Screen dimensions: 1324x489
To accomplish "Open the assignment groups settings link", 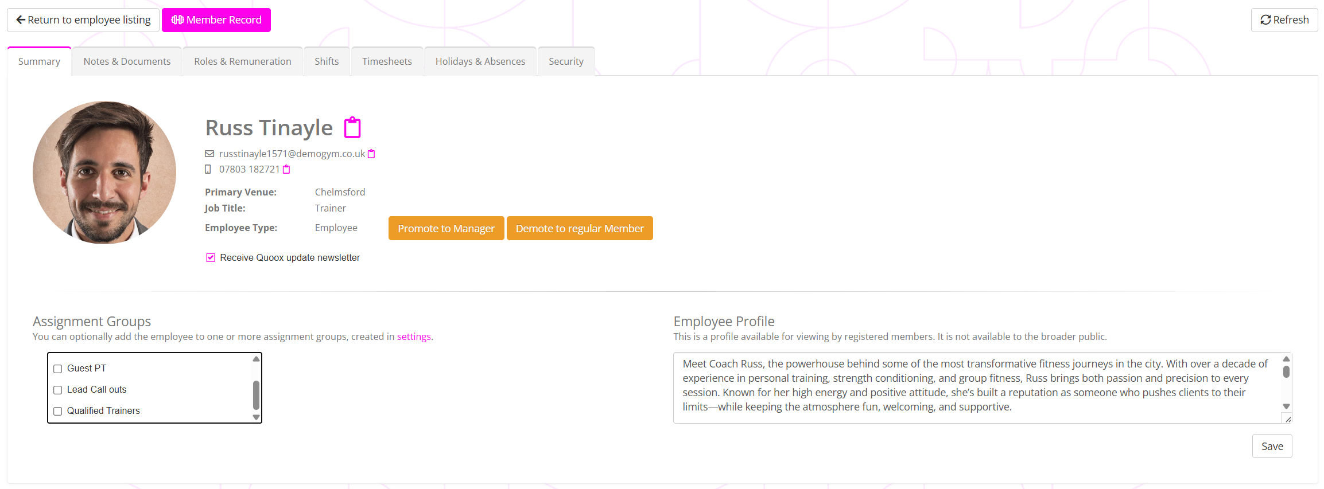I will click(x=413, y=337).
